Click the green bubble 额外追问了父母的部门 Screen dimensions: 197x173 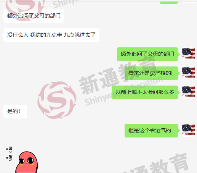pyautogui.click(x=147, y=54)
